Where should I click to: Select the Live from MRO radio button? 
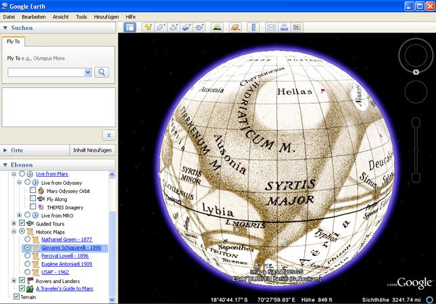point(27,215)
